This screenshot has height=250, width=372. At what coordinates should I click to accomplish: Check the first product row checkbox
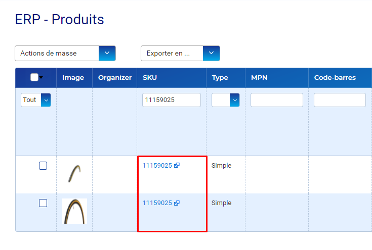[x=43, y=166]
